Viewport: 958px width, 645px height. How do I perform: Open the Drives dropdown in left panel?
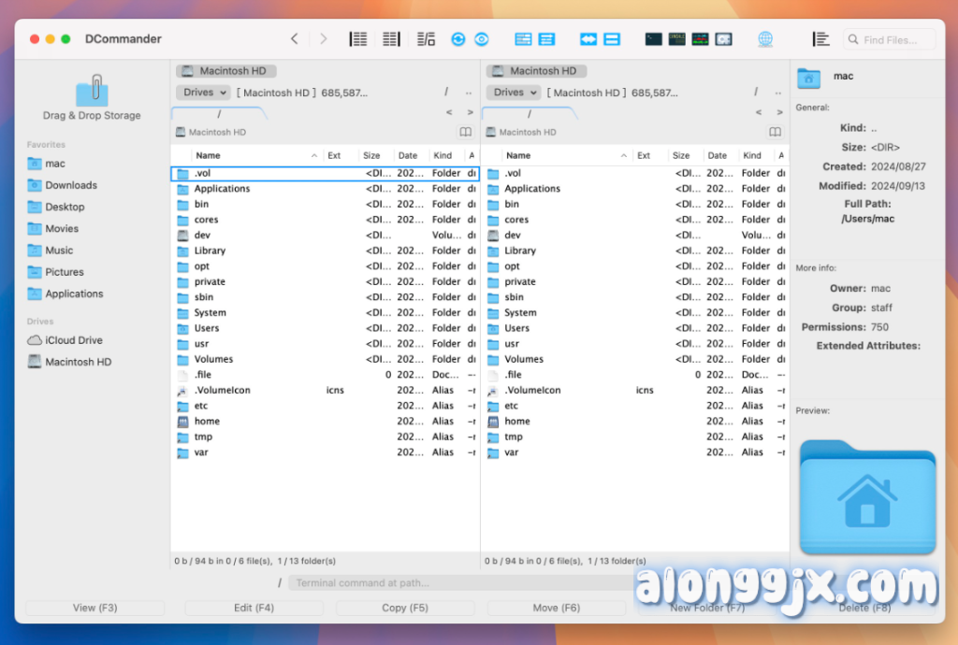203,93
